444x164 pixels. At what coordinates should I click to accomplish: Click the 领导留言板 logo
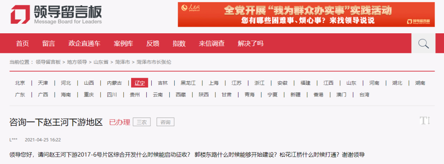click(56, 14)
